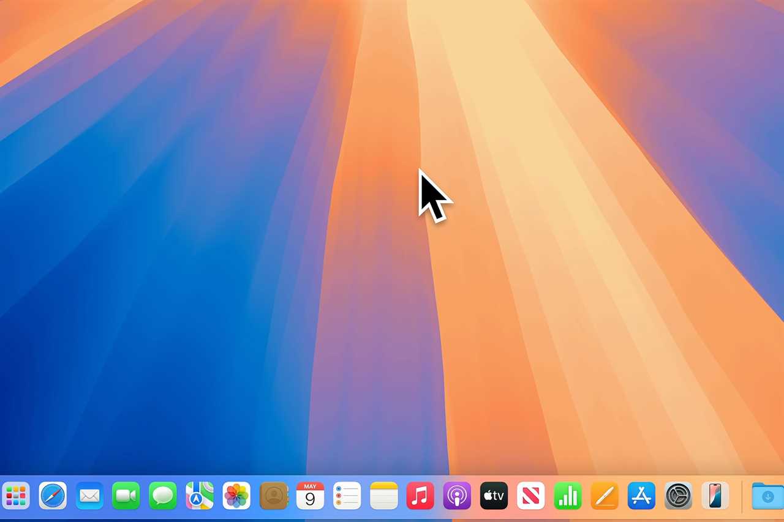Launch Apple Maps
This screenshot has width=784, height=522.
click(x=200, y=496)
